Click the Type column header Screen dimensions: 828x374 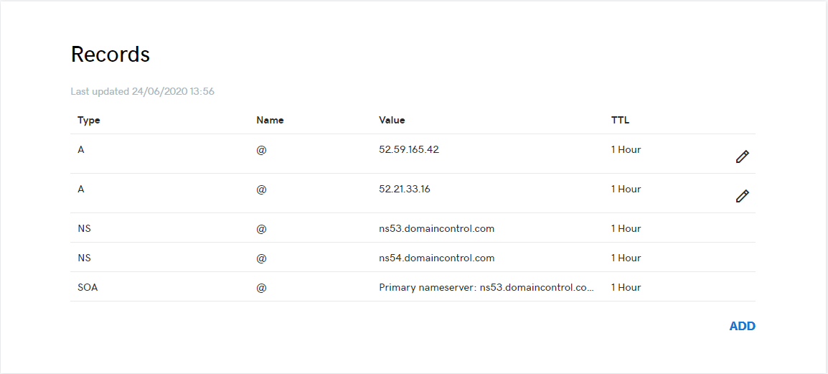coord(89,120)
